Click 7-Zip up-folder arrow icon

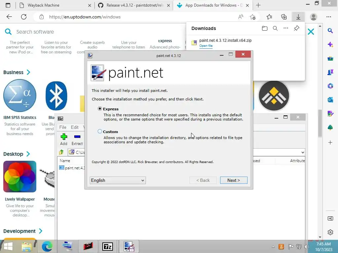pos(61,152)
